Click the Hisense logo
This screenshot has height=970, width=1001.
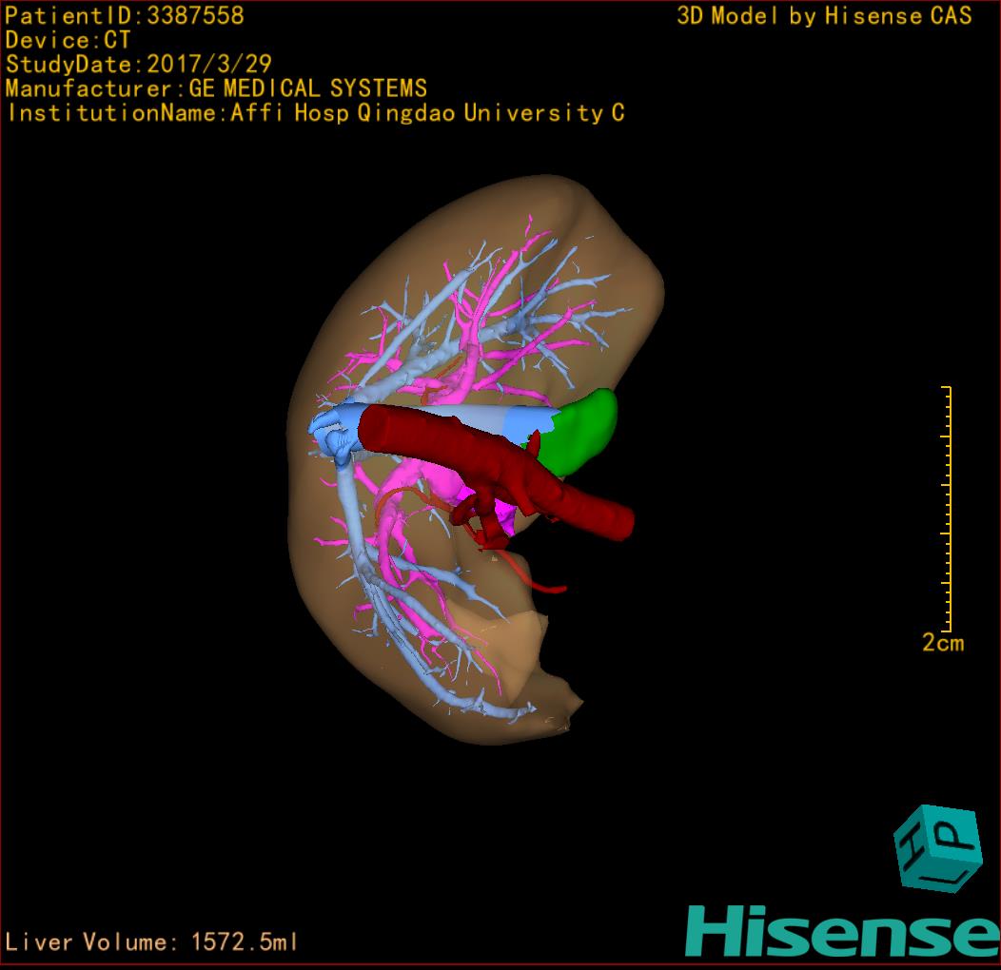click(x=843, y=930)
